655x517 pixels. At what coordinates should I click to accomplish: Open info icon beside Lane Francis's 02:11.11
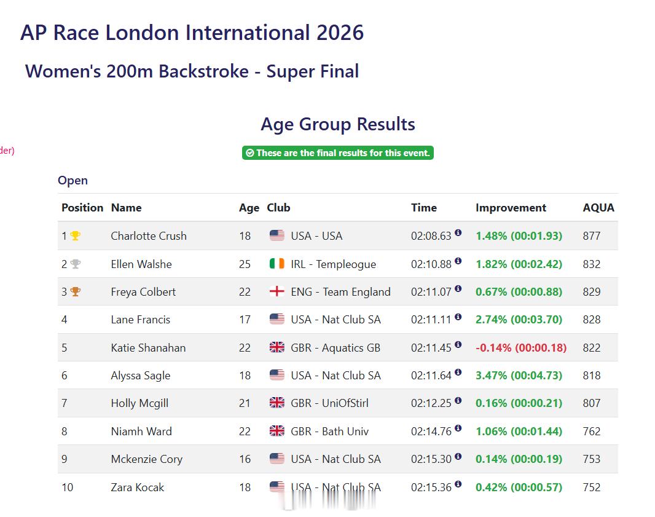pyautogui.click(x=458, y=317)
